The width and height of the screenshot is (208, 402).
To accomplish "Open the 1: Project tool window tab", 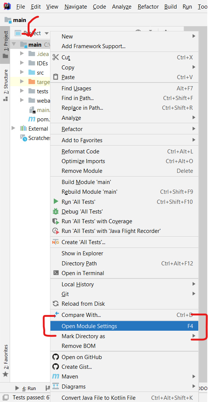I will (x=5, y=45).
